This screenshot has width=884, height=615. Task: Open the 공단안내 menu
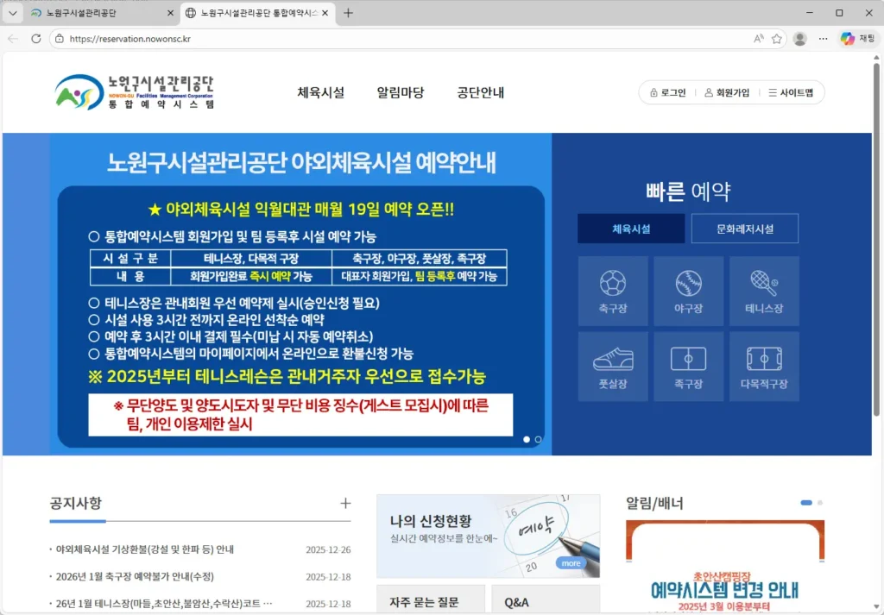tap(480, 92)
